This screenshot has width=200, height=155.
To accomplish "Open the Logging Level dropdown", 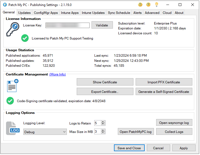I will tap(45, 132).
